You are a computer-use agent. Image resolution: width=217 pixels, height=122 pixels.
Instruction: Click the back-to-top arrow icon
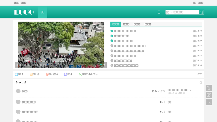(x=209, y=102)
